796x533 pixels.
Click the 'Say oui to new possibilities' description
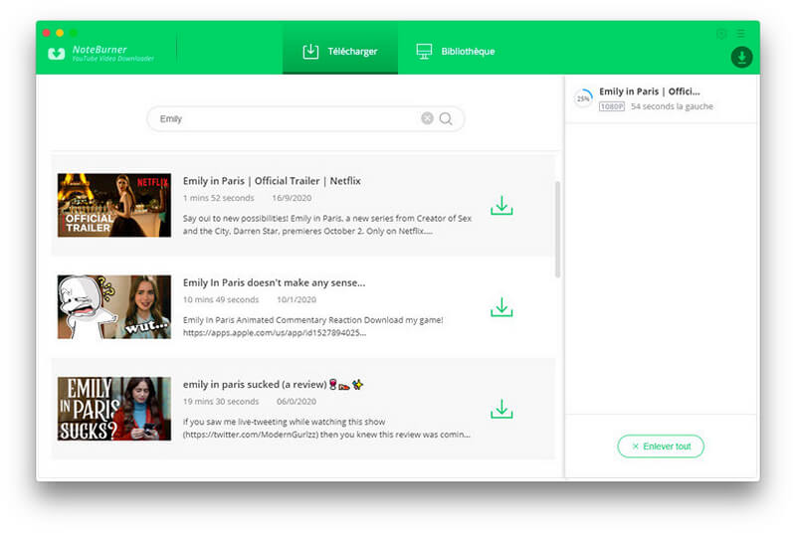tap(327, 225)
